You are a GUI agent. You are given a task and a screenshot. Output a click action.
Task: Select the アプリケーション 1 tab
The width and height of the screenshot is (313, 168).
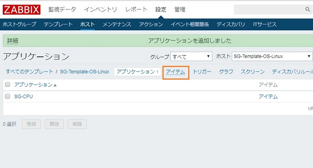coord(138,72)
